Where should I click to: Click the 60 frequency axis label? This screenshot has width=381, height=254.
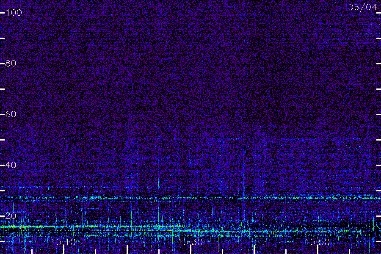[11, 114]
